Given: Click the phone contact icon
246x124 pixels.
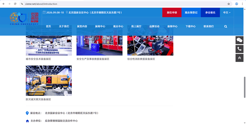Looking at the screenshot, I should [239, 49].
